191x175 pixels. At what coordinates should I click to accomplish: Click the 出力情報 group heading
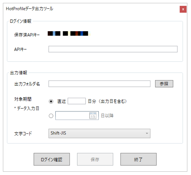(18, 73)
